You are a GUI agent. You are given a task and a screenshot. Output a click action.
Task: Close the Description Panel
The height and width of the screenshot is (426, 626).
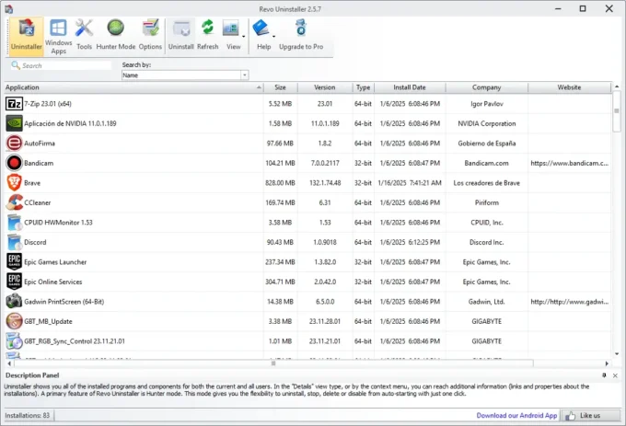click(615, 376)
